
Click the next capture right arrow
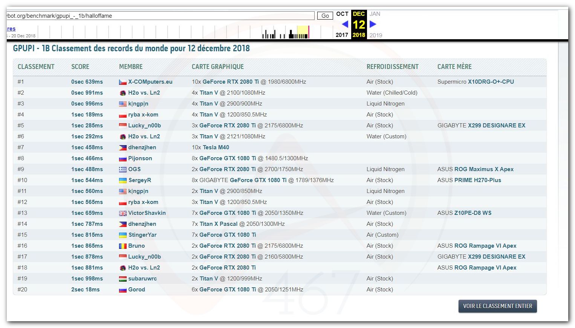373,25
